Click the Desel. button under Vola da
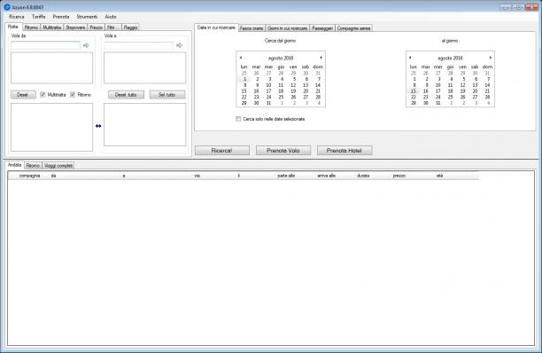 (23, 95)
